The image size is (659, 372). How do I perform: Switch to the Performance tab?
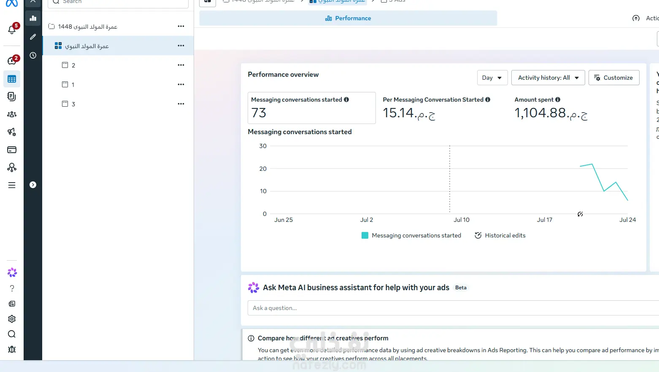348,18
